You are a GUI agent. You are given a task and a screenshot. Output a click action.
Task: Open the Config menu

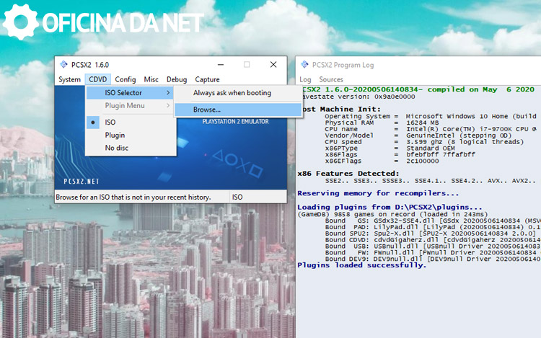pos(126,79)
